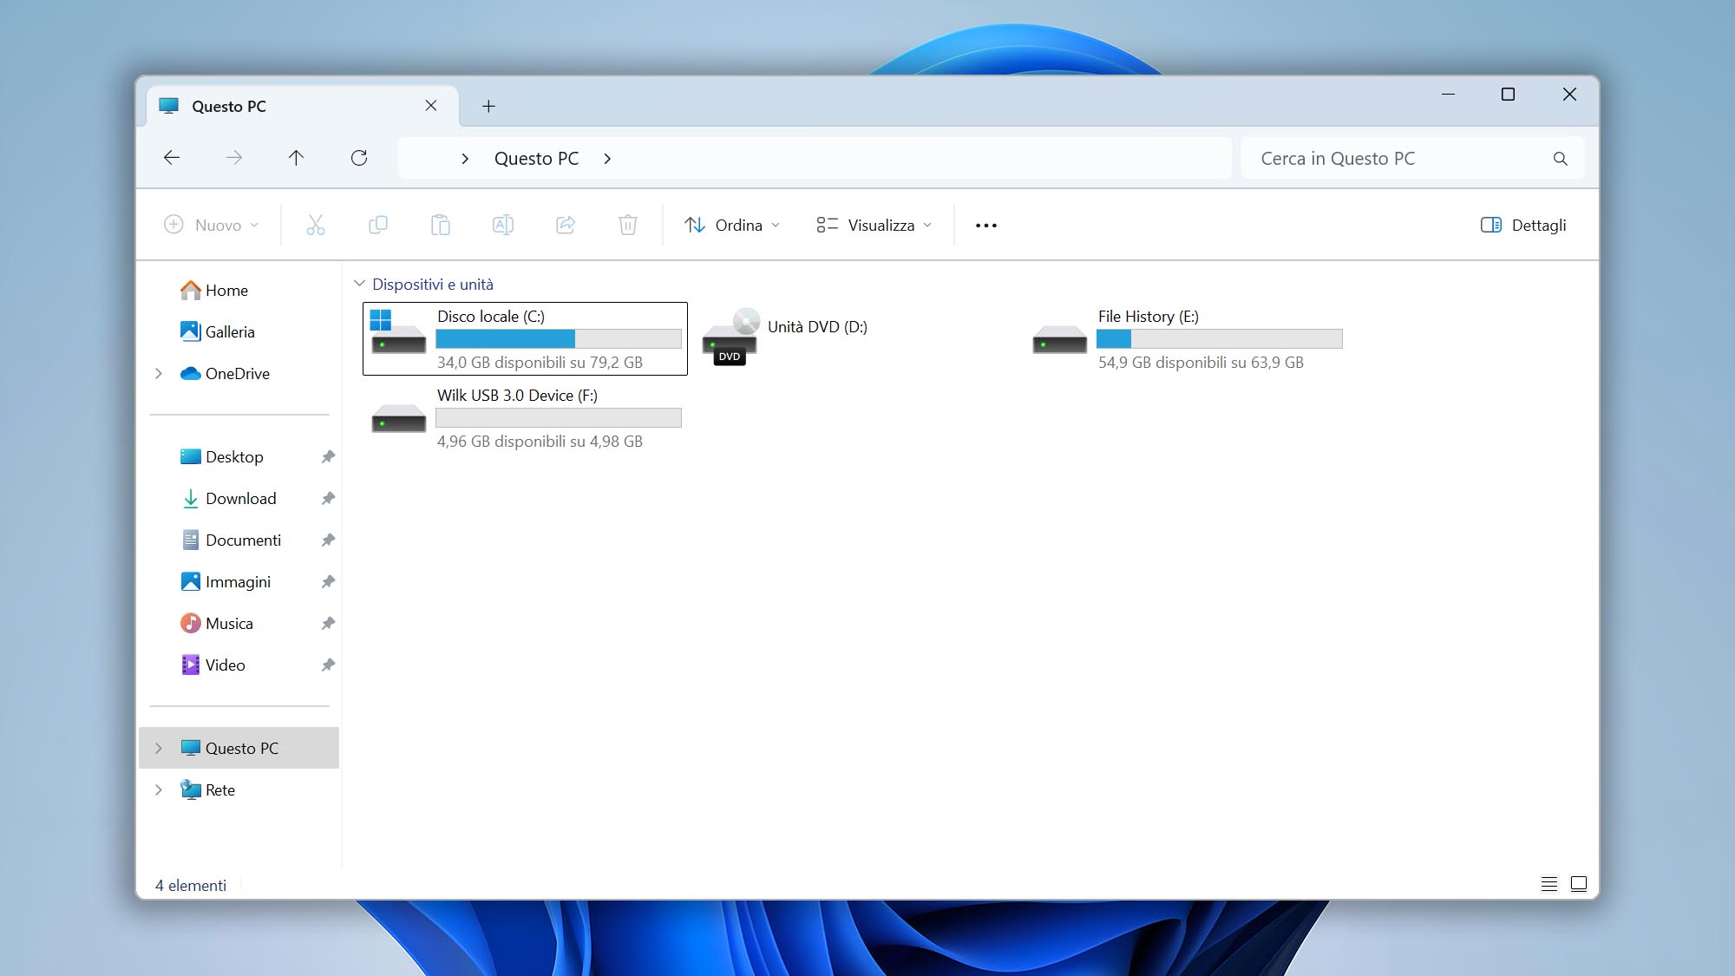
Task: Expand the Questo PC tree node
Action: (x=158, y=749)
